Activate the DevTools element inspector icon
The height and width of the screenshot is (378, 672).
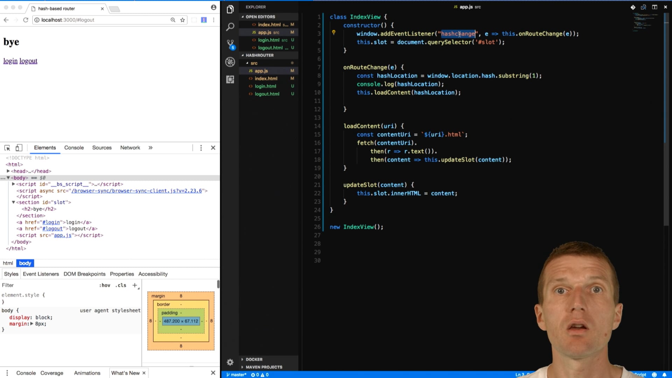coord(7,148)
